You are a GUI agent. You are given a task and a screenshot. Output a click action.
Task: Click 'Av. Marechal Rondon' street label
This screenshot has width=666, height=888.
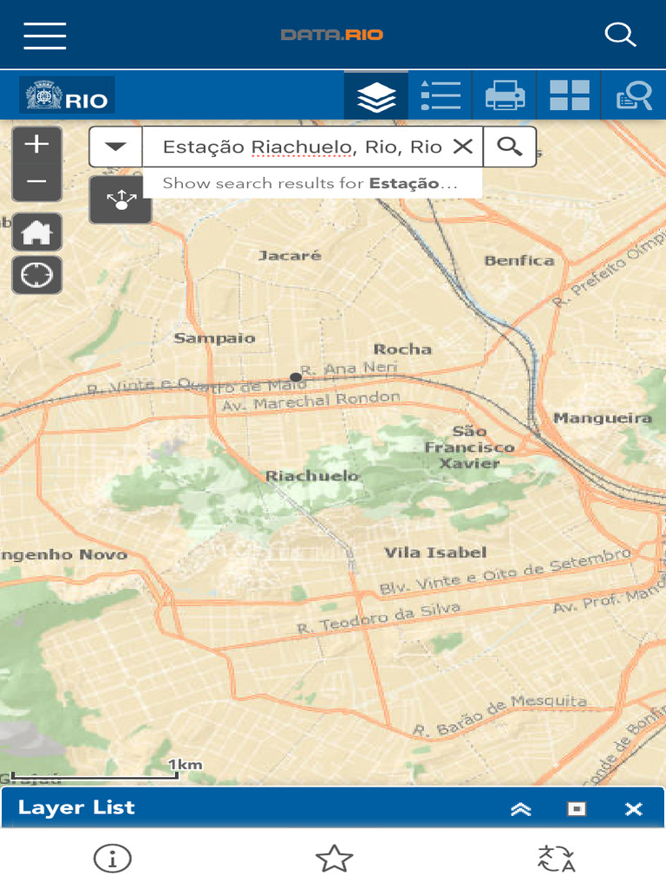click(x=311, y=401)
